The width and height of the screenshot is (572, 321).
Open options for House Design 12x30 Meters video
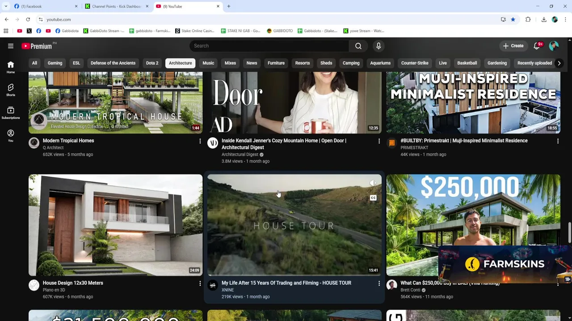click(200, 283)
